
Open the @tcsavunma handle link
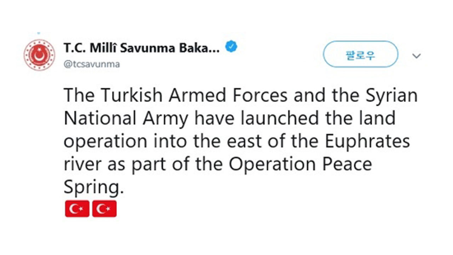92,64
